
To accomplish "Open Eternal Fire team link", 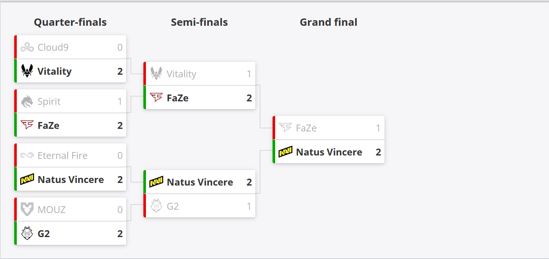I will click(62, 155).
